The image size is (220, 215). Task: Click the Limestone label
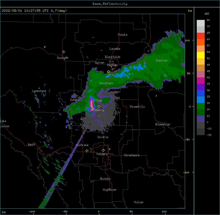39,91
